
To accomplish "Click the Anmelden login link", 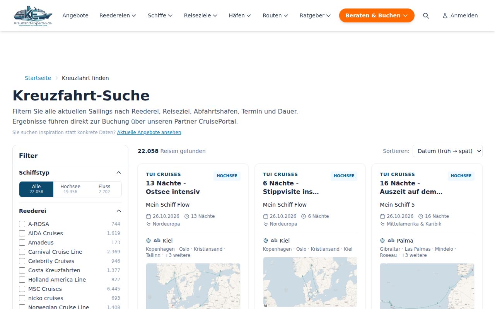I will (x=460, y=15).
